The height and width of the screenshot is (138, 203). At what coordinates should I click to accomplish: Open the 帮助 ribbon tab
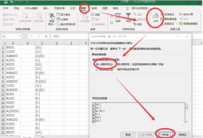[116, 8]
